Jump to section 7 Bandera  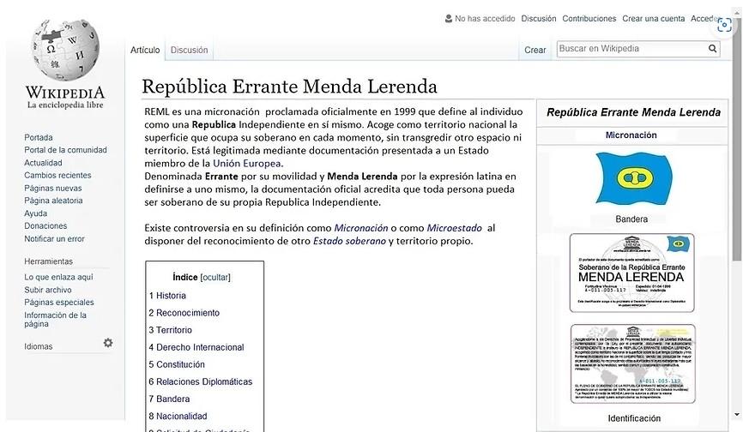click(169, 399)
